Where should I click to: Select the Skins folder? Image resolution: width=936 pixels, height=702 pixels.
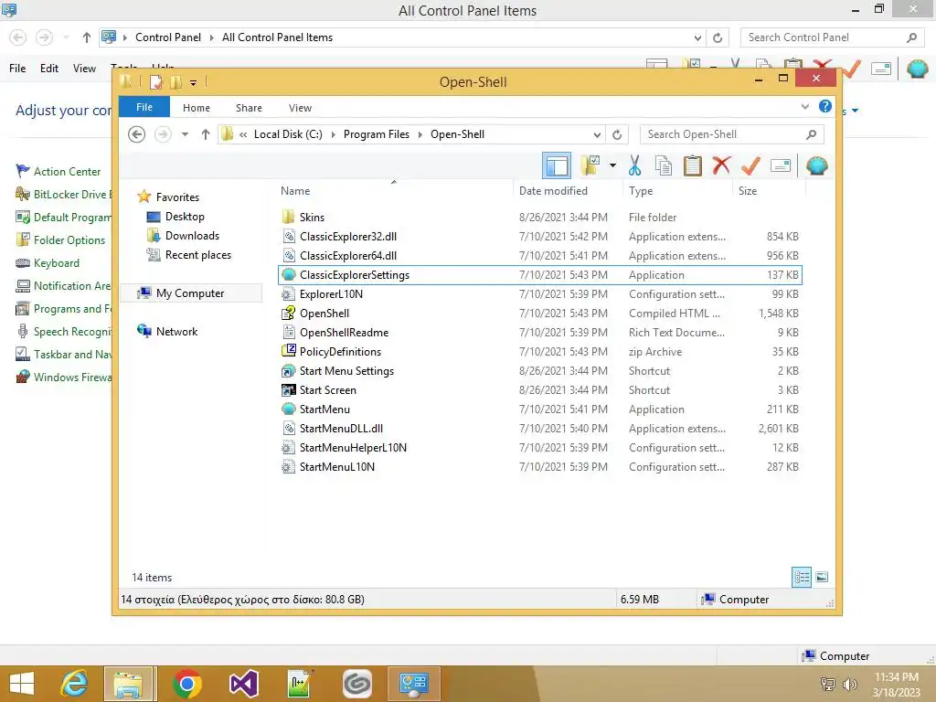point(540,218)
